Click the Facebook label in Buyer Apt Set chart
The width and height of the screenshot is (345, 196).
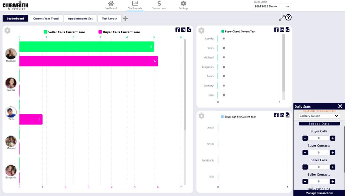tap(208, 160)
